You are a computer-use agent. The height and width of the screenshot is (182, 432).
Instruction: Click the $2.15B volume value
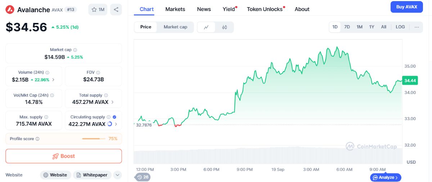[x=20, y=80]
